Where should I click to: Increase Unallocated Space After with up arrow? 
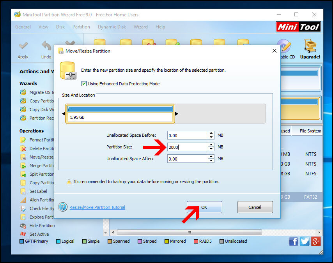pyautogui.click(x=211, y=157)
